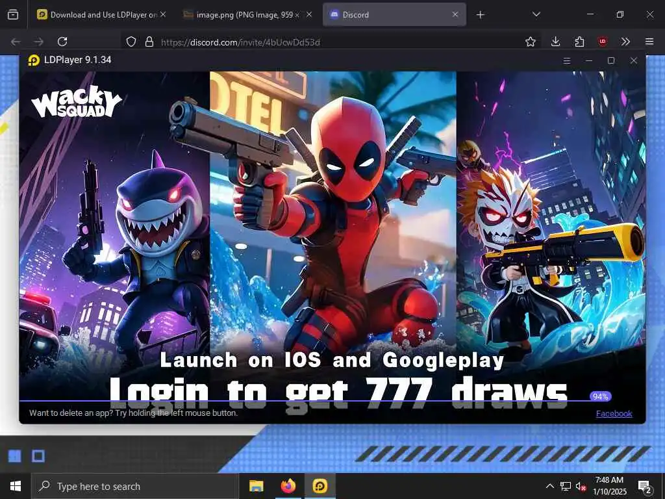Click the tracking protection shield icon
Image resolution: width=665 pixels, height=499 pixels.
tap(131, 42)
